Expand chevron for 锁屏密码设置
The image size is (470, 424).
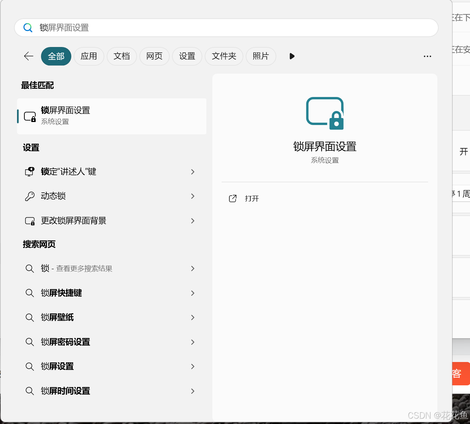pyautogui.click(x=193, y=342)
